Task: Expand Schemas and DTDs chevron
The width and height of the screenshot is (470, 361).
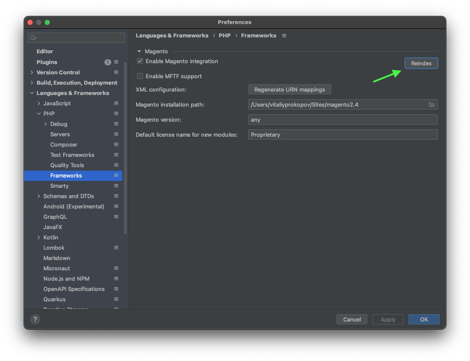Action: pos(39,196)
